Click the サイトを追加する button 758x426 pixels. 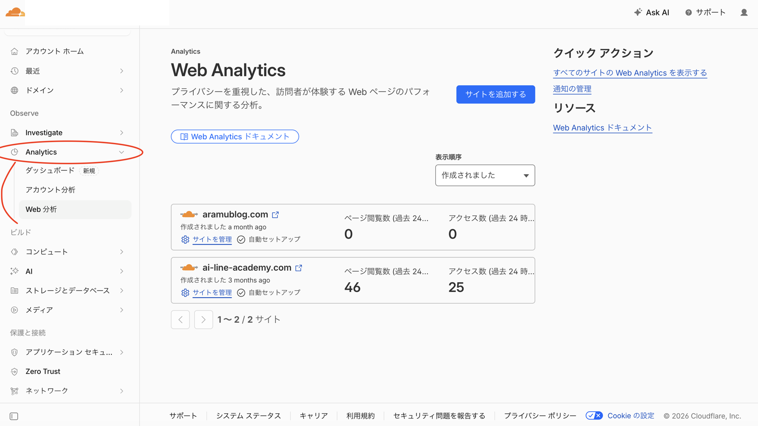496,94
